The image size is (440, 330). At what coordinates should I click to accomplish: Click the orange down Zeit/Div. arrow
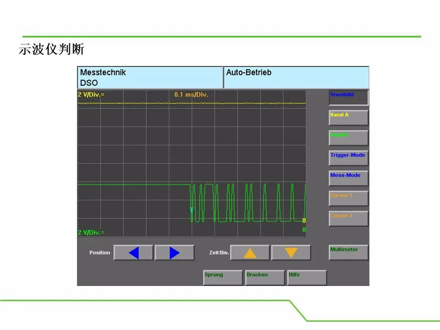[291, 253]
